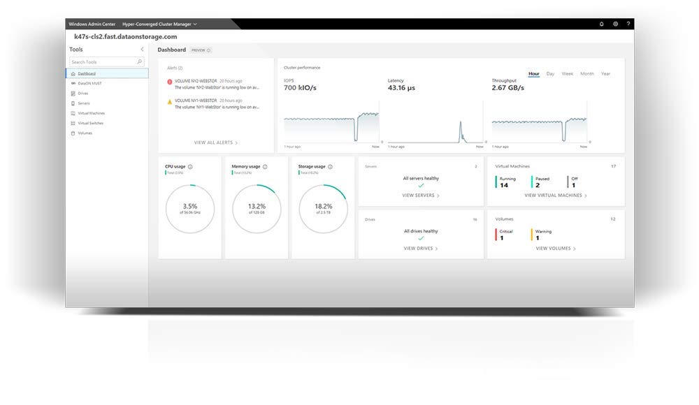Open the settings gear icon
This screenshot has width=699, height=405.
[615, 24]
